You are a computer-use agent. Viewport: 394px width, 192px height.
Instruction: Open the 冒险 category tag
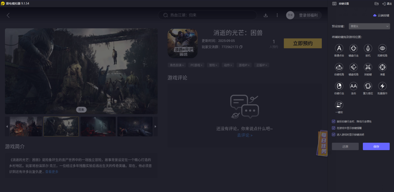pyautogui.click(x=213, y=65)
